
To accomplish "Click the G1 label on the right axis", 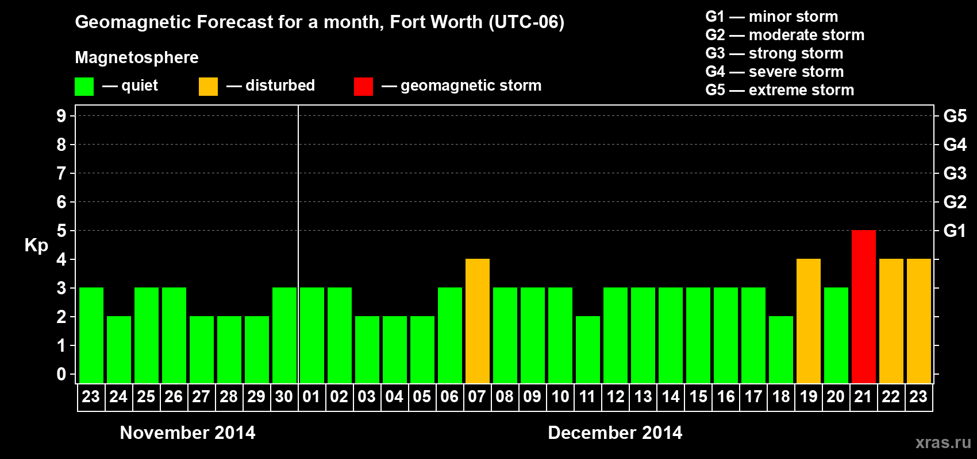I will click(955, 231).
